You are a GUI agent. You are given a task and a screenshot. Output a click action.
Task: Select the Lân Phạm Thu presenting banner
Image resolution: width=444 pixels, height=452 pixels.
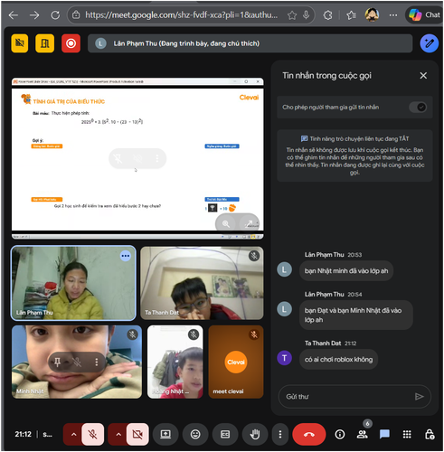pyautogui.click(x=250, y=43)
